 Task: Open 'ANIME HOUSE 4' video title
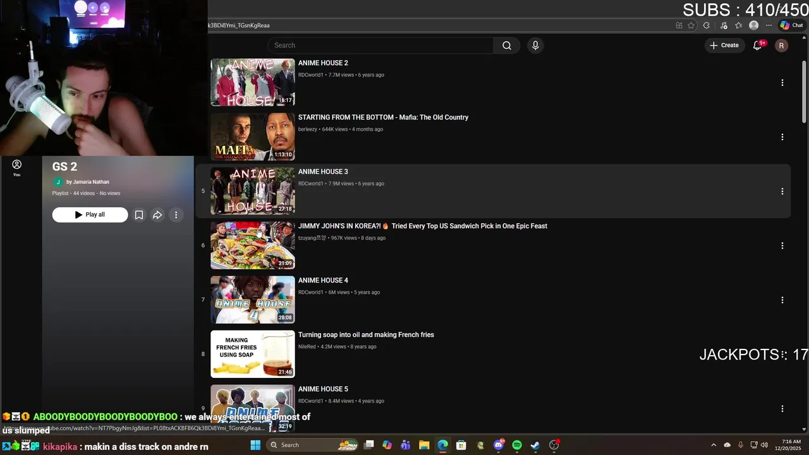(x=323, y=281)
